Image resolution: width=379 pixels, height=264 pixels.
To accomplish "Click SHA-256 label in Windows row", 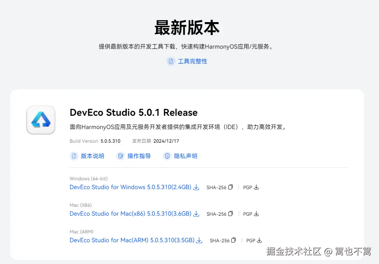I will (216, 188).
